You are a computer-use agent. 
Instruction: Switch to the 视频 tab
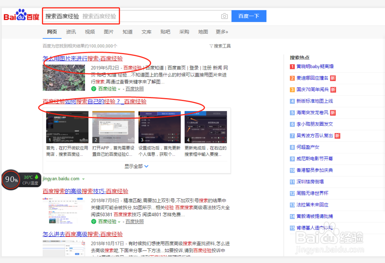tap(90, 32)
